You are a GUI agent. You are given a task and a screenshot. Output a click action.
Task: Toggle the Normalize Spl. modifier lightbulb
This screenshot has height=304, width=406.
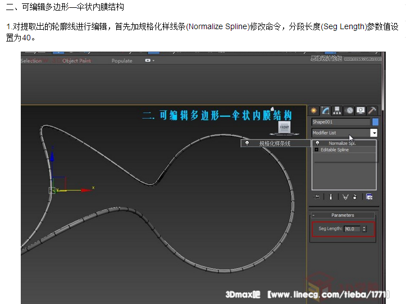tap(317, 143)
